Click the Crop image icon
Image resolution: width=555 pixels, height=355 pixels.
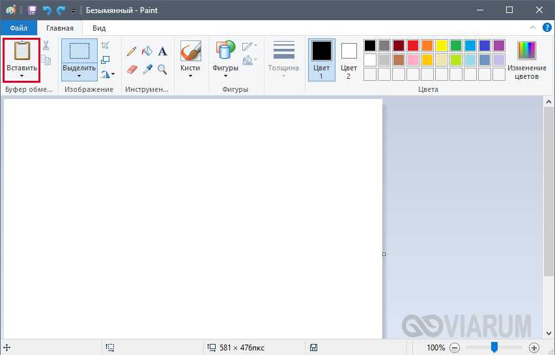(106, 45)
